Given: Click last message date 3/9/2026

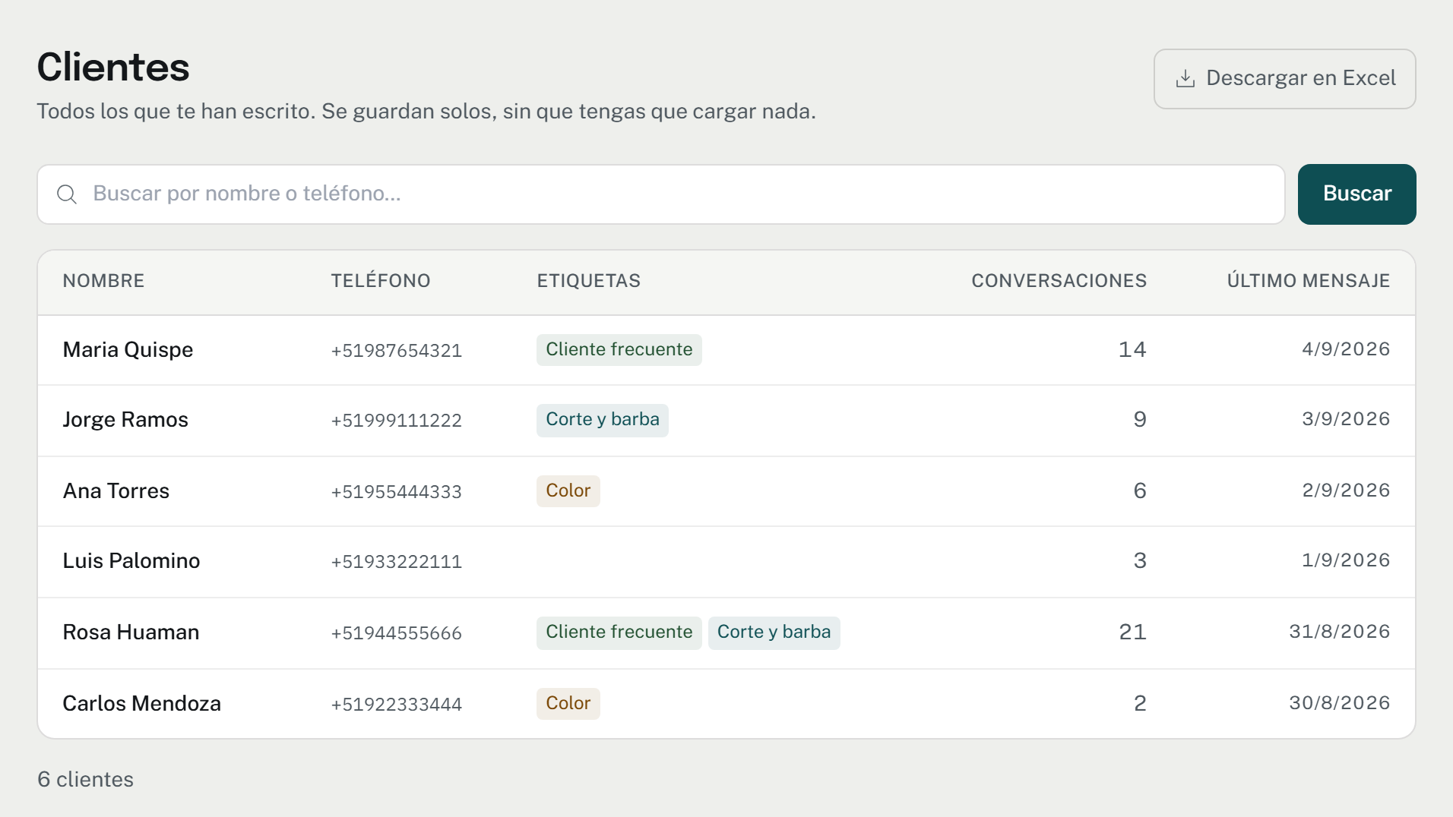Looking at the screenshot, I should click(x=1346, y=419).
